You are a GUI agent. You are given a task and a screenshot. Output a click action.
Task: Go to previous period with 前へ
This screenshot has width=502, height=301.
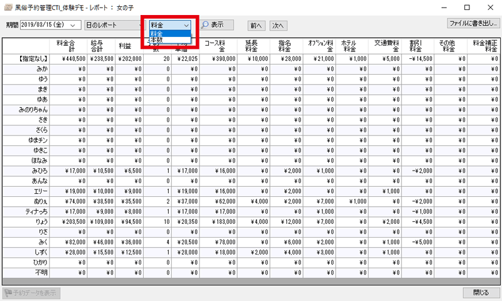(x=256, y=26)
